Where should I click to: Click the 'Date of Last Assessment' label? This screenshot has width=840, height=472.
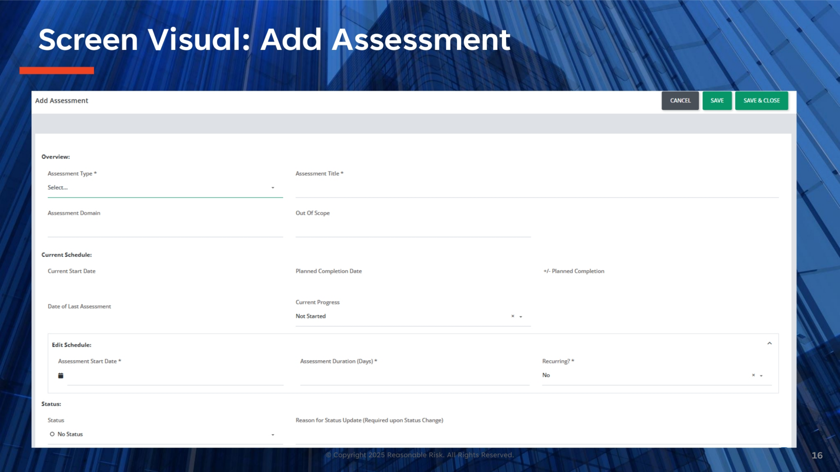pyautogui.click(x=79, y=306)
